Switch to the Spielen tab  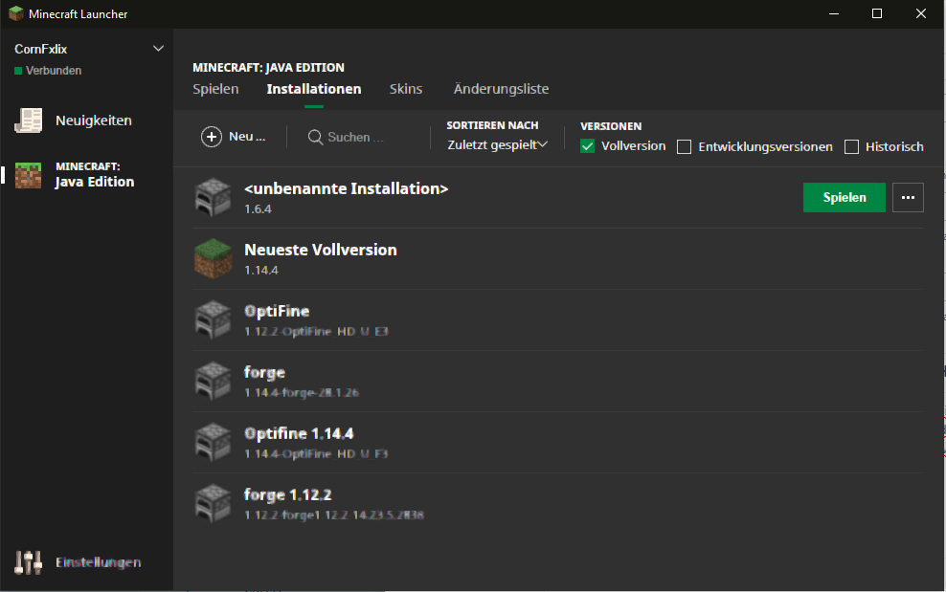click(x=215, y=89)
